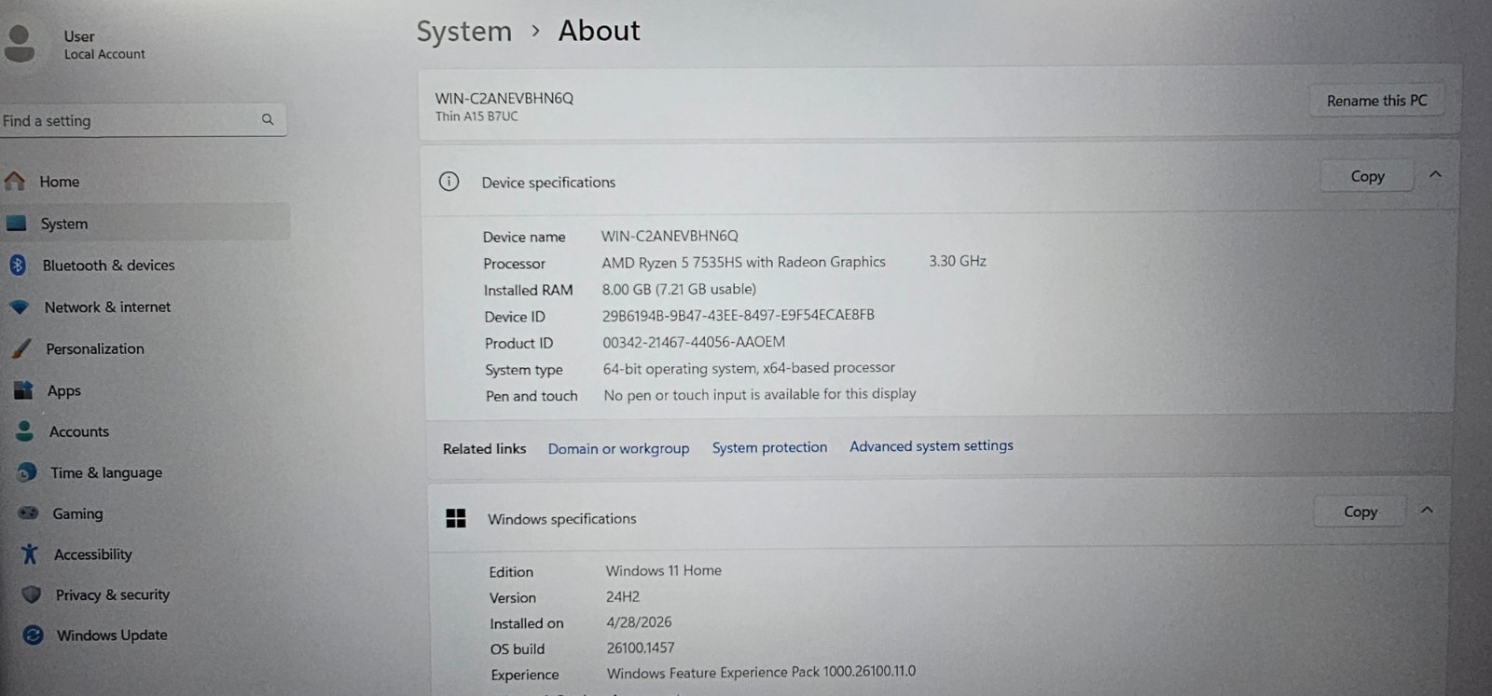Click the 8.00 GB installed RAM value
1492x696 pixels.
click(x=679, y=289)
